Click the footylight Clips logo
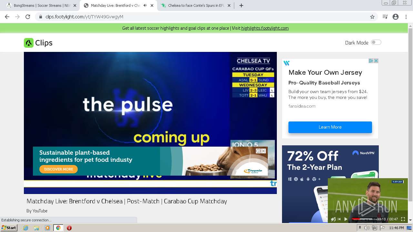 click(x=38, y=43)
